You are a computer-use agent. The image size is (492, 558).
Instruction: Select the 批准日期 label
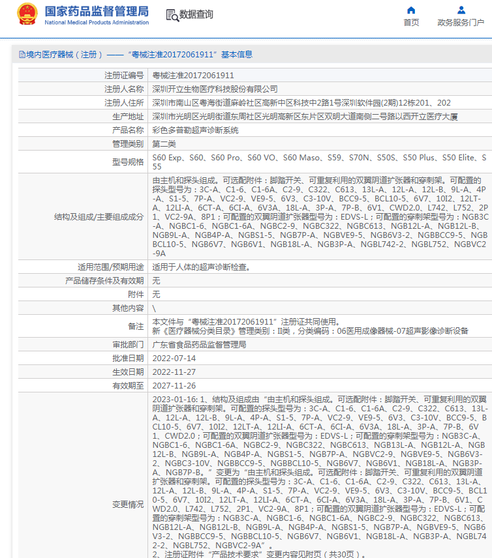pos(128,359)
